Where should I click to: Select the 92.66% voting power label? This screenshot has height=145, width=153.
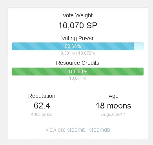click(x=73, y=46)
